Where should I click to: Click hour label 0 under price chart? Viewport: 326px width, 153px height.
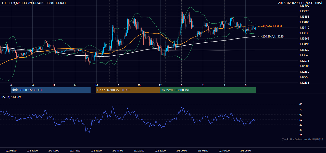click(x=182, y=85)
